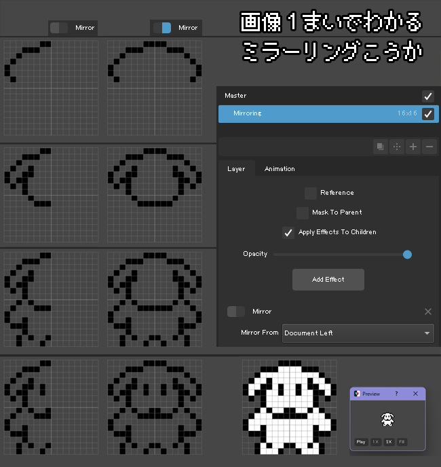The image size is (441, 467).
Task: Remove the Mirror effect with X icon
Action: click(428, 312)
